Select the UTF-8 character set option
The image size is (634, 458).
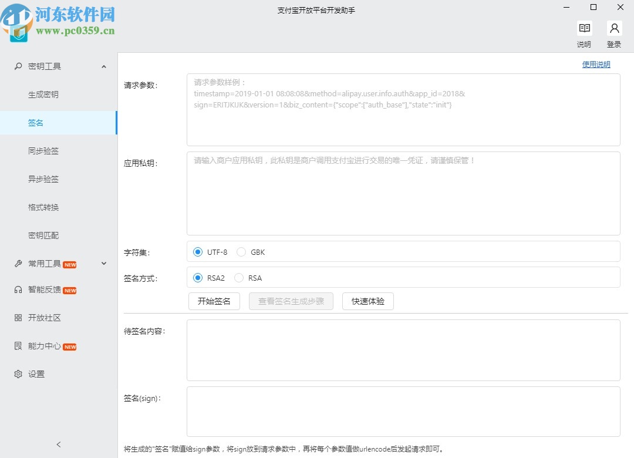point(198,251)
